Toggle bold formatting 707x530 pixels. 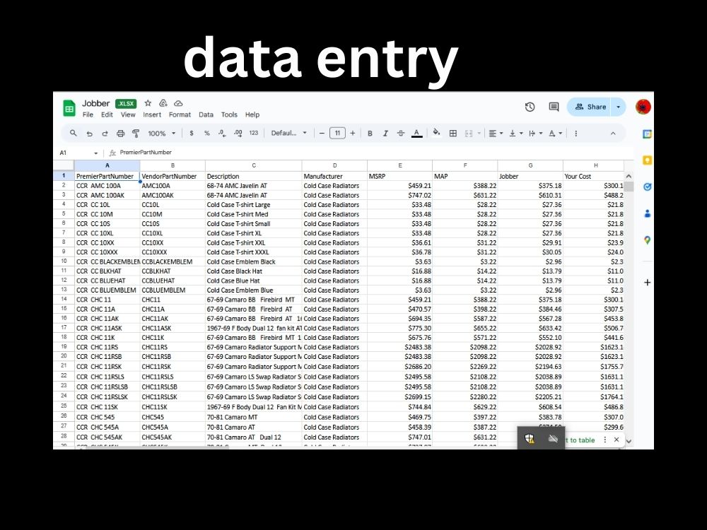(x=370, y=134)
